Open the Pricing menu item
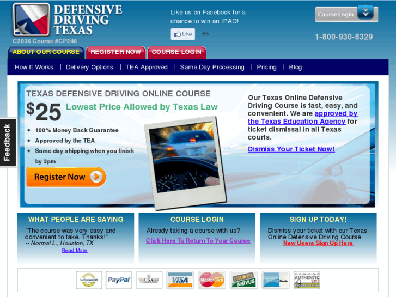The width and height of the screenshot is (396, 297). click(267, 67)
